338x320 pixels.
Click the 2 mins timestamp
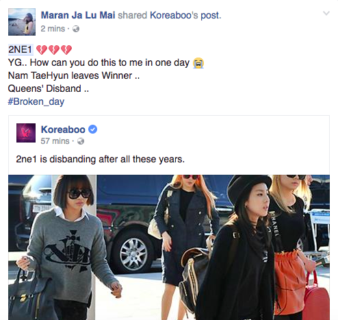[x=53, y=29]
